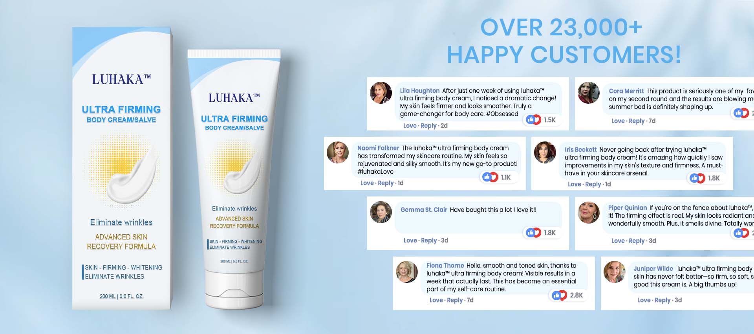Viewport: 754px width, 334px height.
Task: Click the 1.8K reactions icon on Iris Beckett's comment
Action: tap(697, 178)
